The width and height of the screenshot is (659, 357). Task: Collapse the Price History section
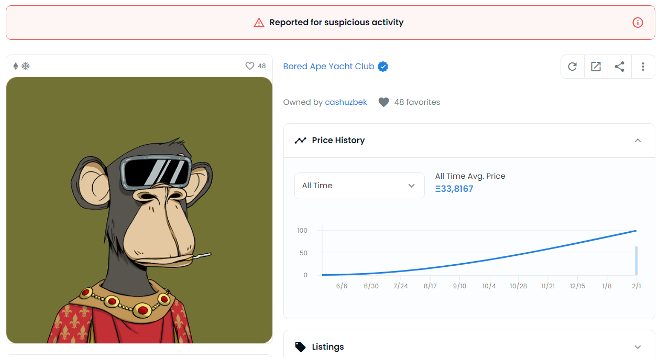tap(638, 140)
